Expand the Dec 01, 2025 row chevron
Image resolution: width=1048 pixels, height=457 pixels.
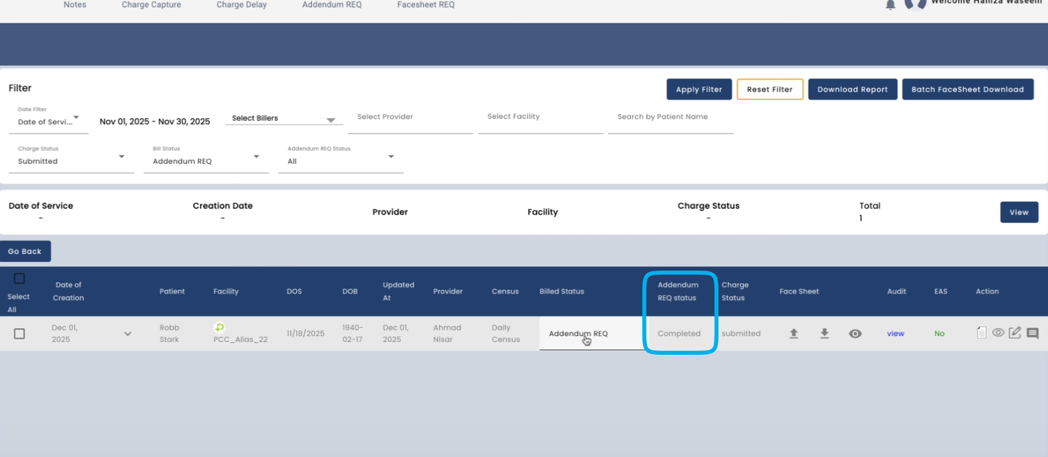[128, 333]
